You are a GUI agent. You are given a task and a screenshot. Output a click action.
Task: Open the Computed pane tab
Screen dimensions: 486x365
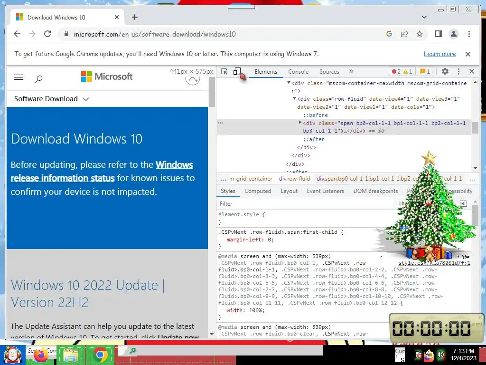pos(258,191)
